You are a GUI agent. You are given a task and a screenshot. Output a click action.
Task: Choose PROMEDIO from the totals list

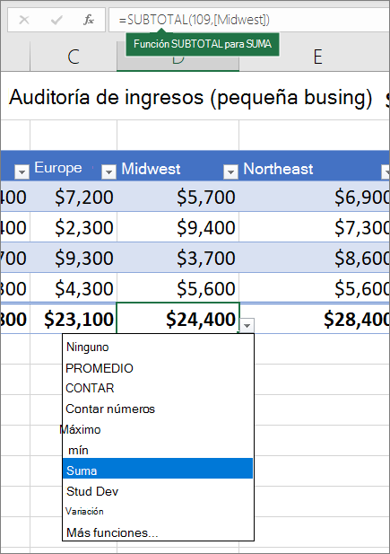coord(158,368)
